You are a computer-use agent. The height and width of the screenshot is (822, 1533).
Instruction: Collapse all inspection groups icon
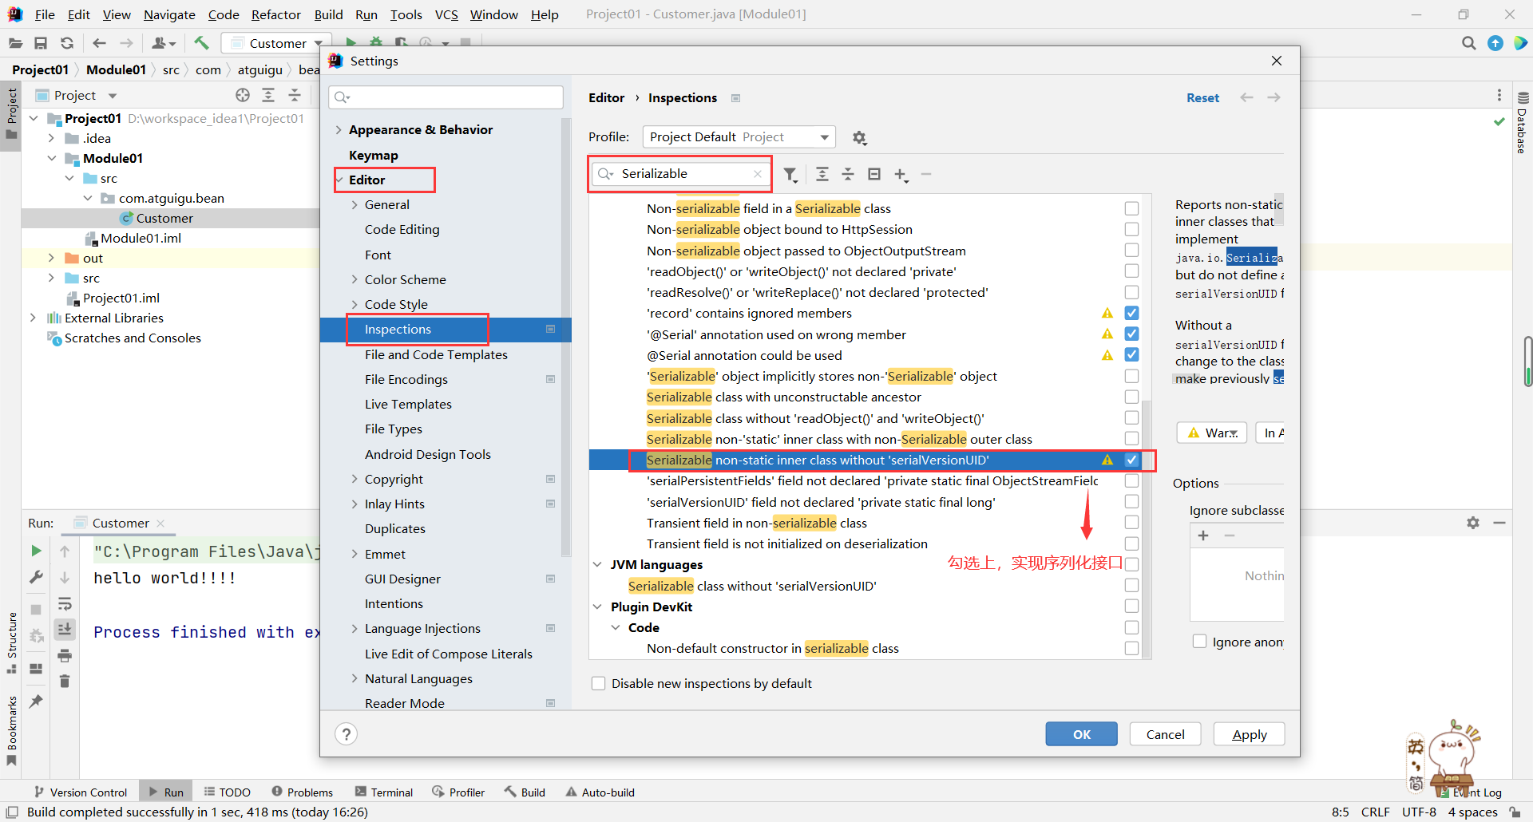point(848,174)
